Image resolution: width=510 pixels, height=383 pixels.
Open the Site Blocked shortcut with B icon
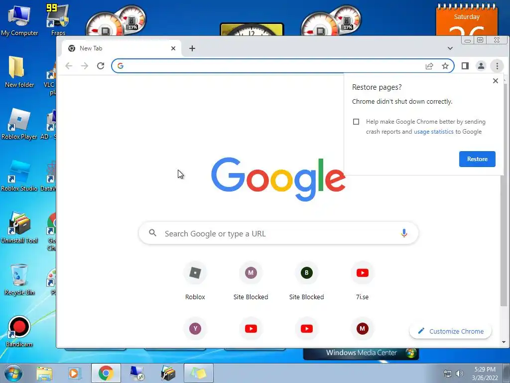click(306, 281)
